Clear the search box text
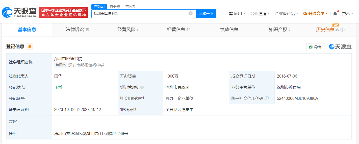 pyautogui.click(x=191, y=13)
